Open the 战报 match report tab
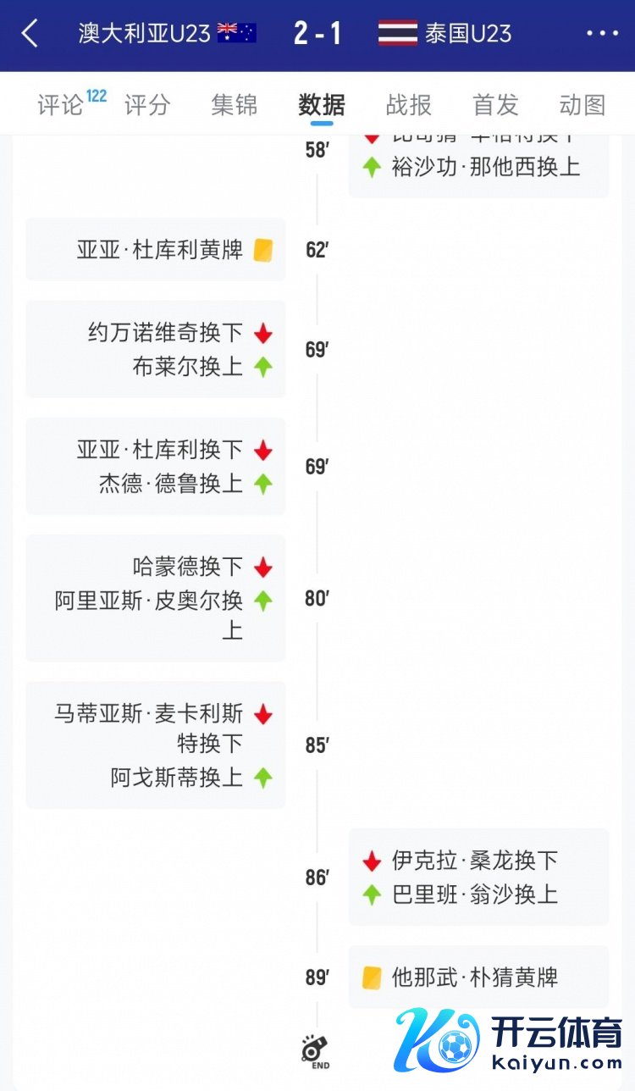 pyautogui.click(x=408, y=105)
